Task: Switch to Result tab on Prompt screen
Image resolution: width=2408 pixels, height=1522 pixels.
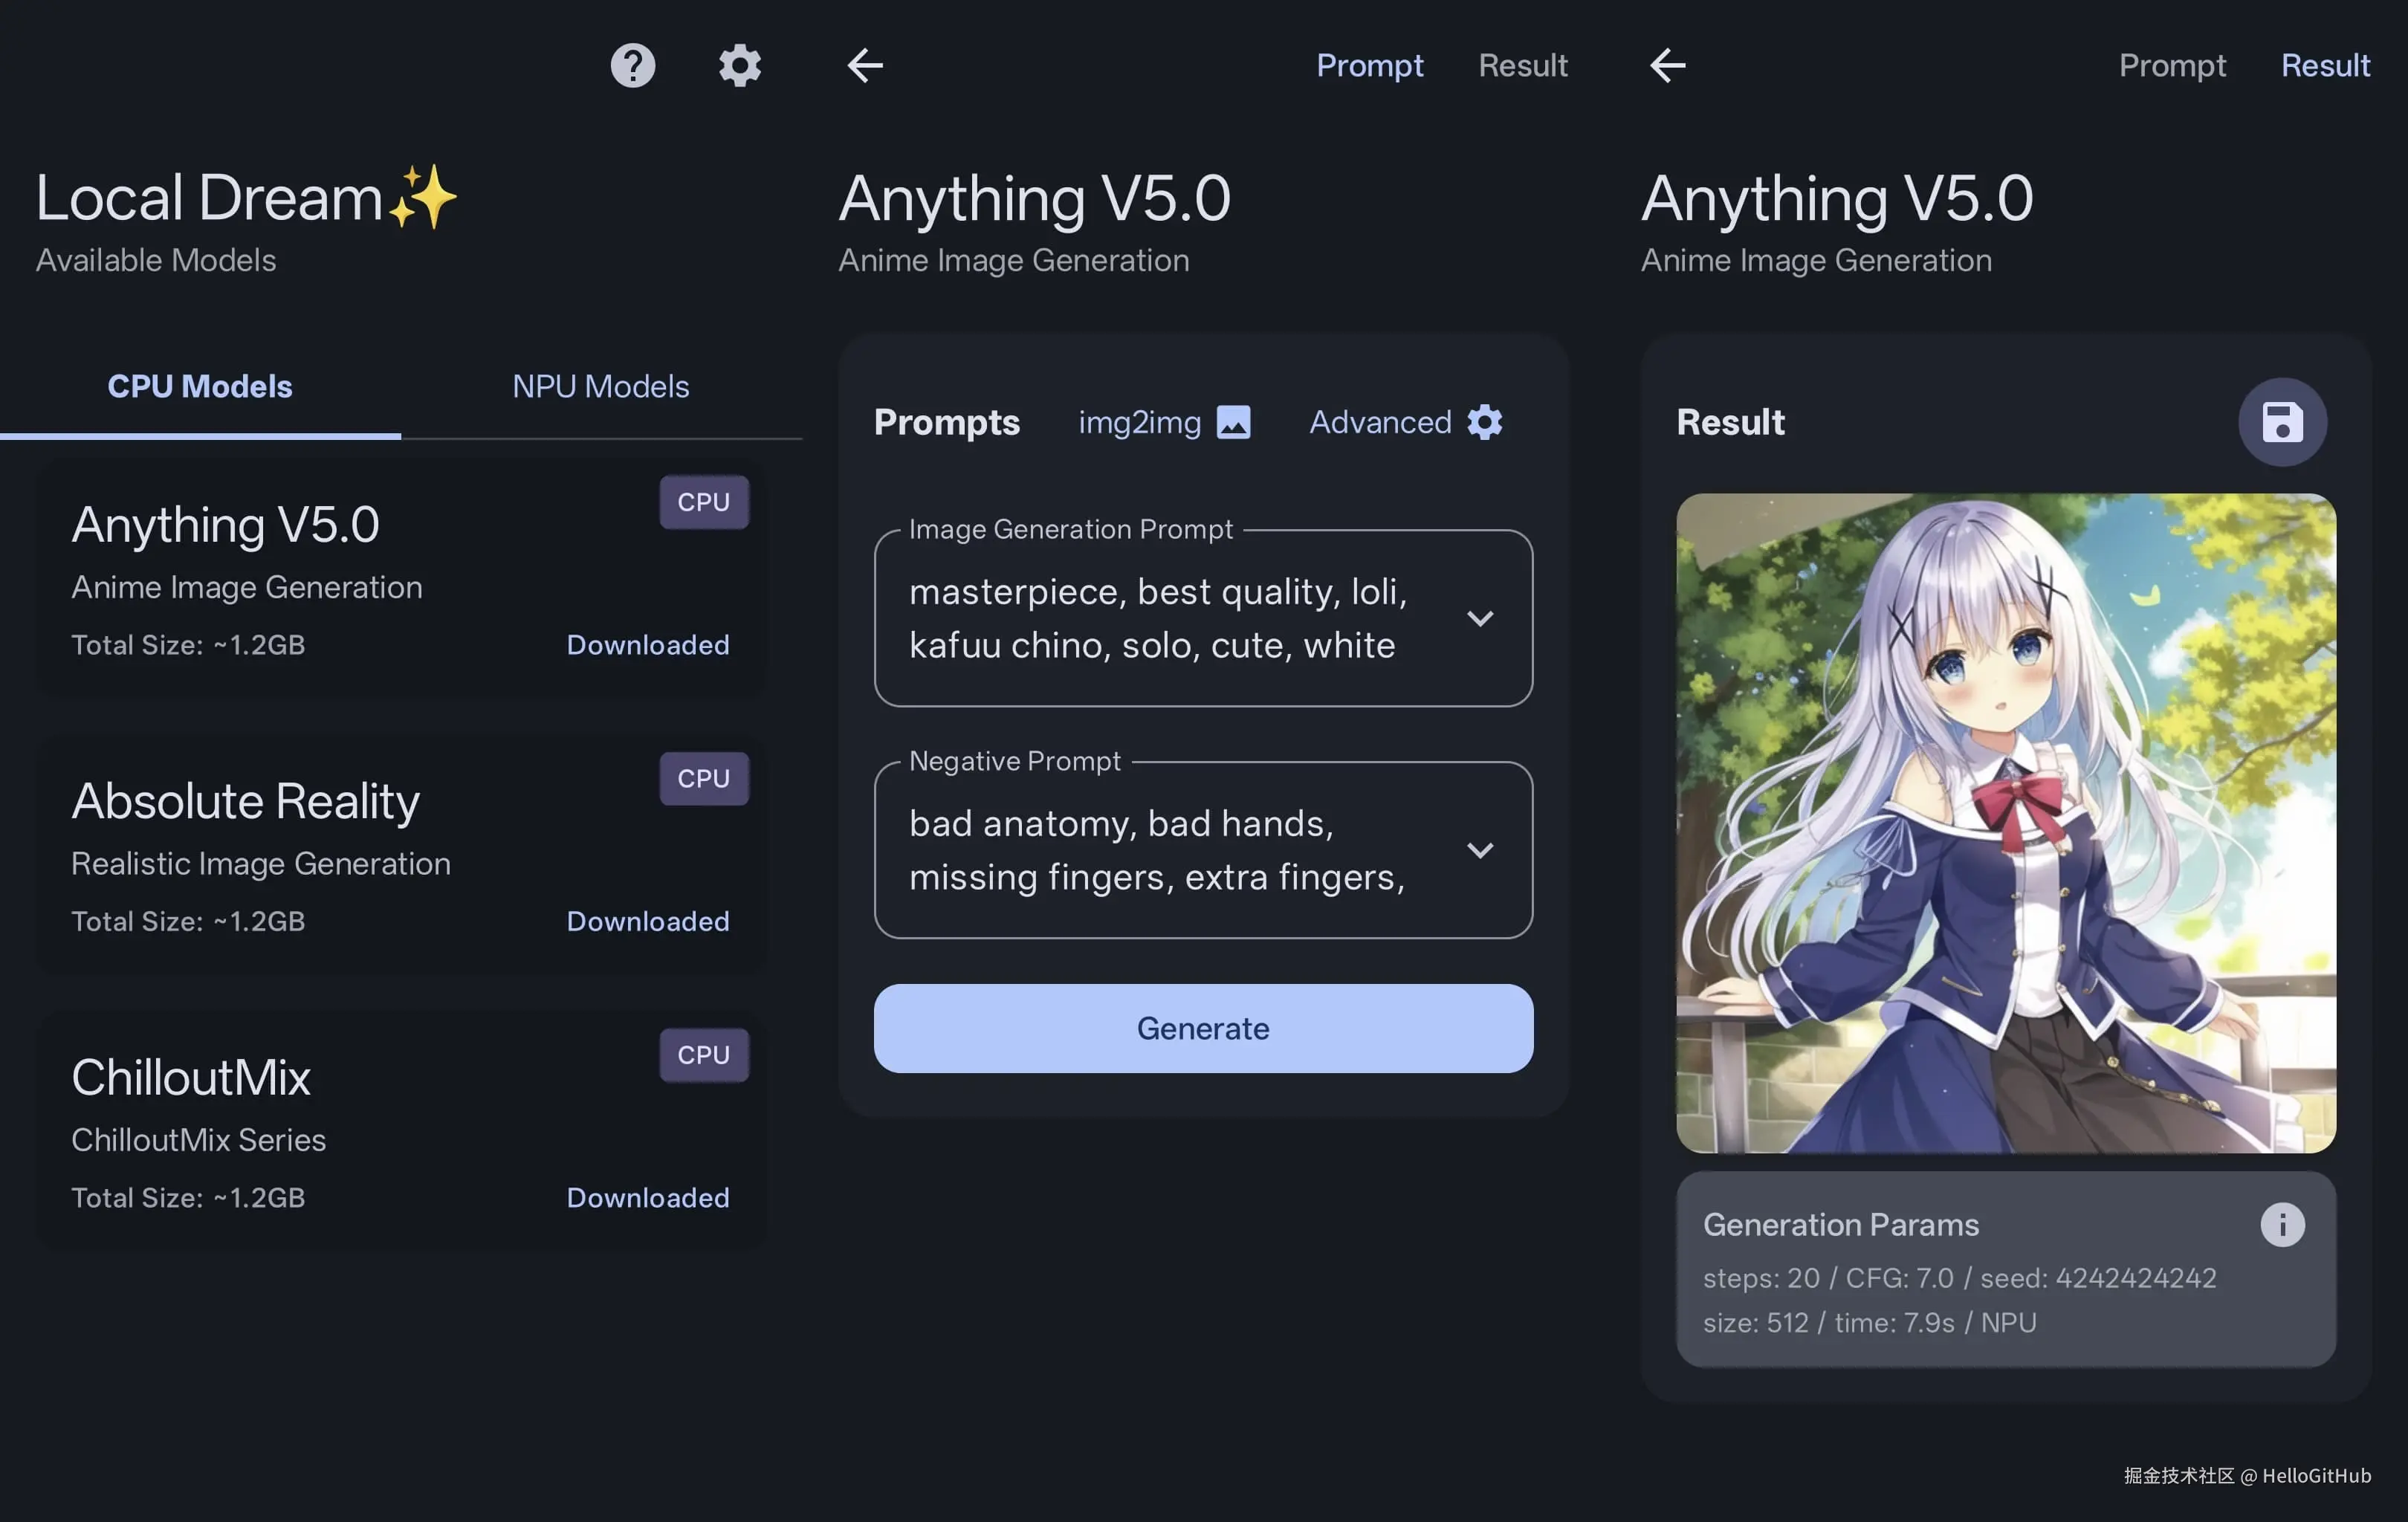Action: pos(1522,66)
